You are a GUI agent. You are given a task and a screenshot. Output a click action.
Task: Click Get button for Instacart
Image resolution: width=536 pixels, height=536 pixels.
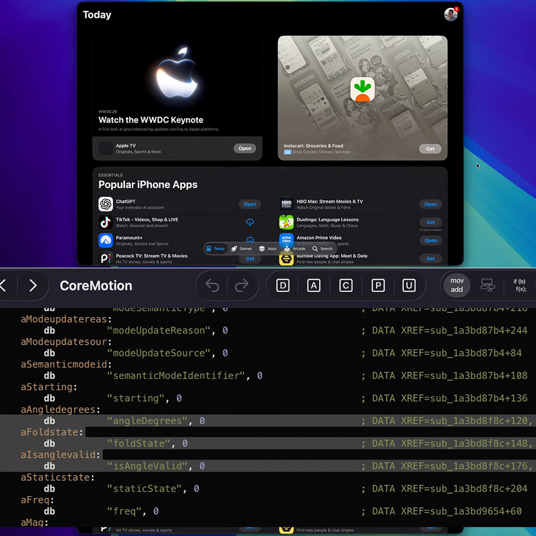click(x=430, y=149)
